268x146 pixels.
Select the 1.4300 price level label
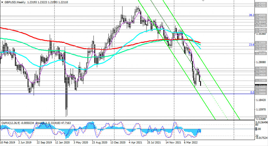point(260,3)
